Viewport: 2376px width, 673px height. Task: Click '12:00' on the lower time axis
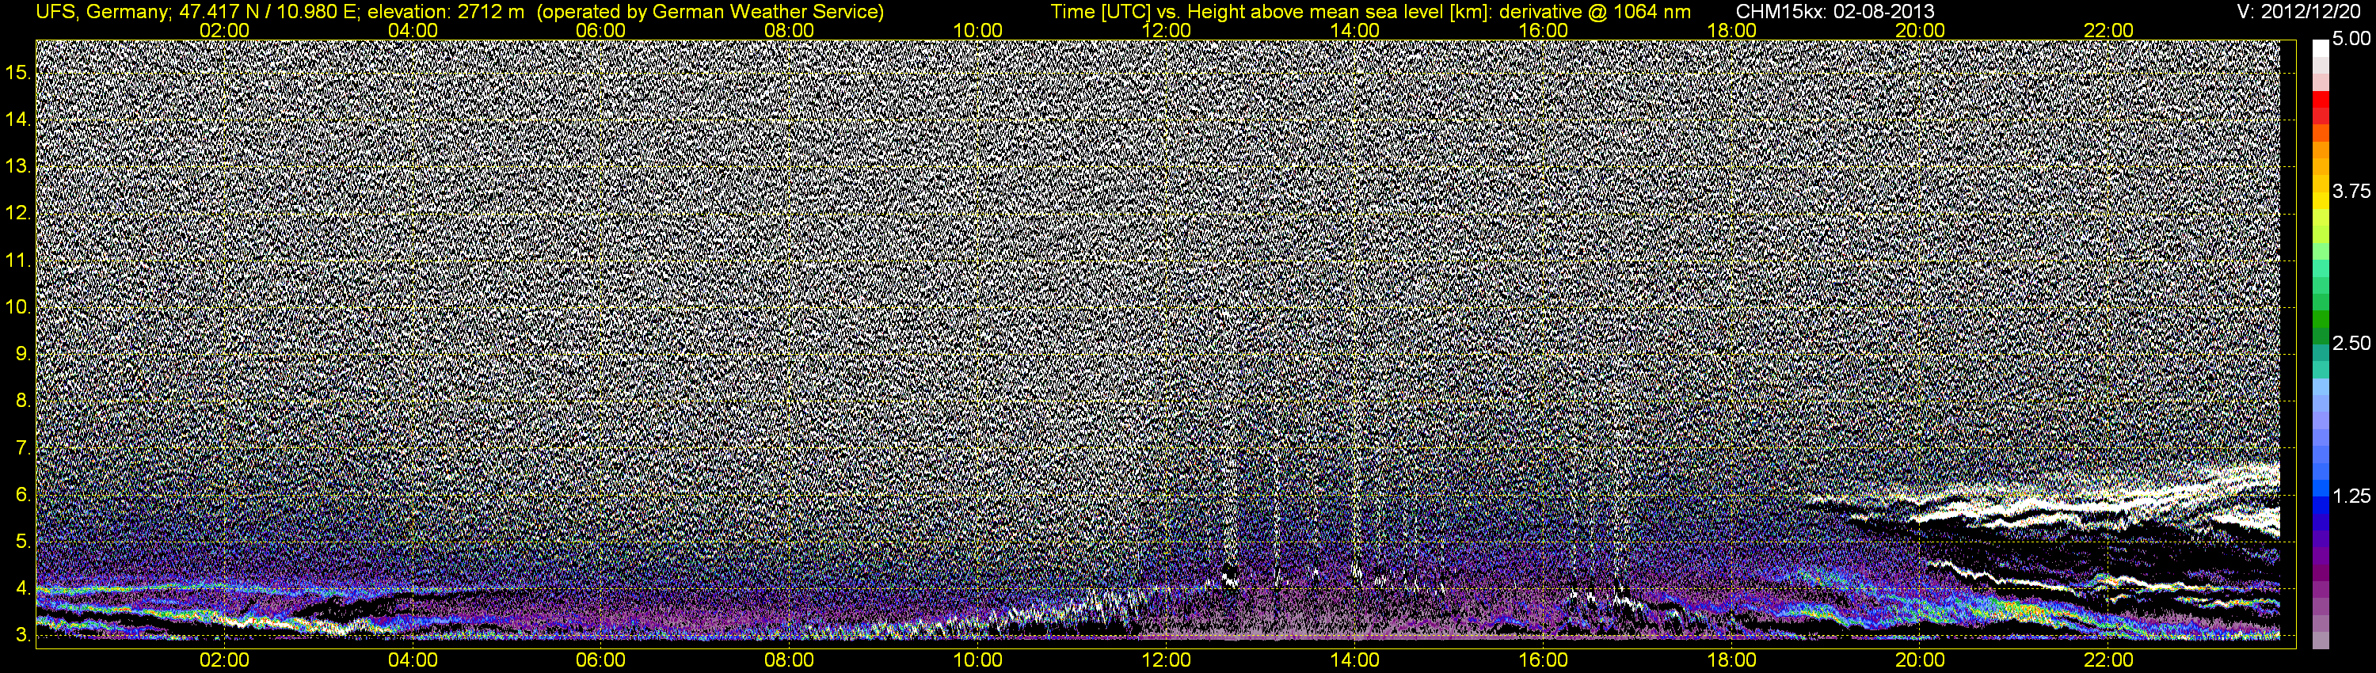tap(1166, 660)
